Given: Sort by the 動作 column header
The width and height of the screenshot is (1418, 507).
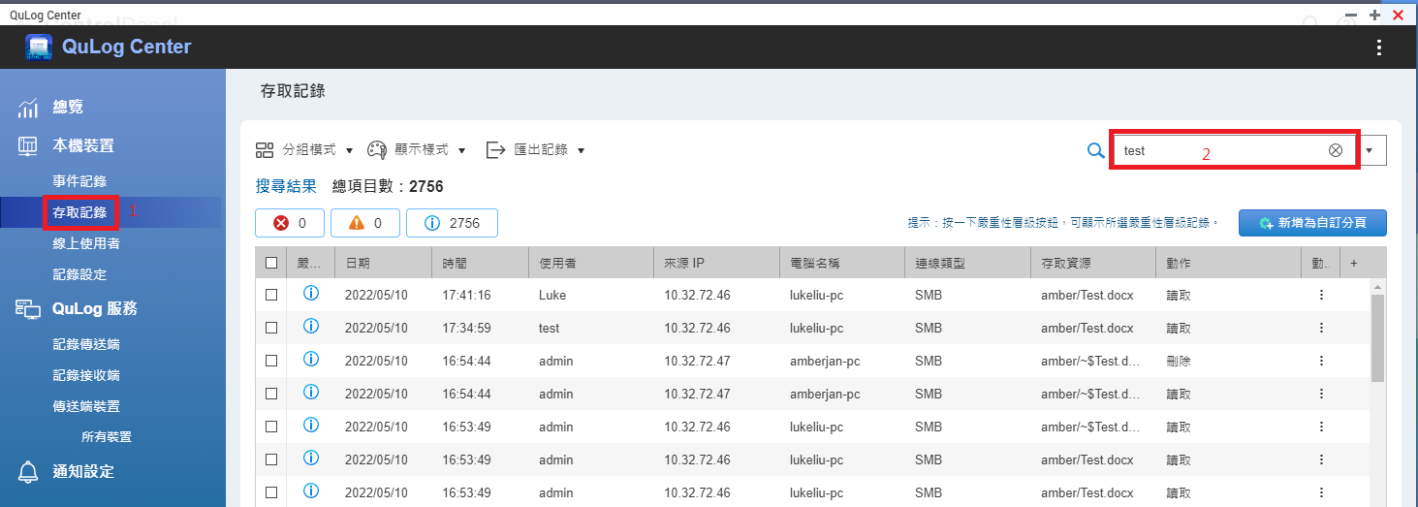Looking at the screenshot, I should coord(1228,263).
